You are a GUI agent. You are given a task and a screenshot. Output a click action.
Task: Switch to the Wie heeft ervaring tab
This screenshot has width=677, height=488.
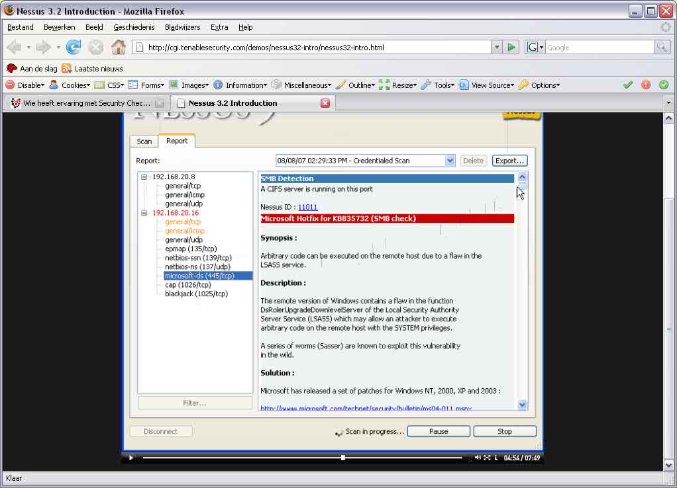tap(87, 103)
